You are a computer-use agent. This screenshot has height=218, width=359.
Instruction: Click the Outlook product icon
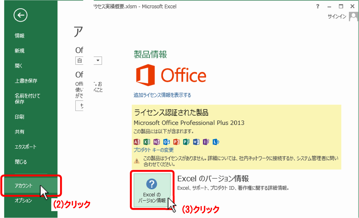point(167,142)
